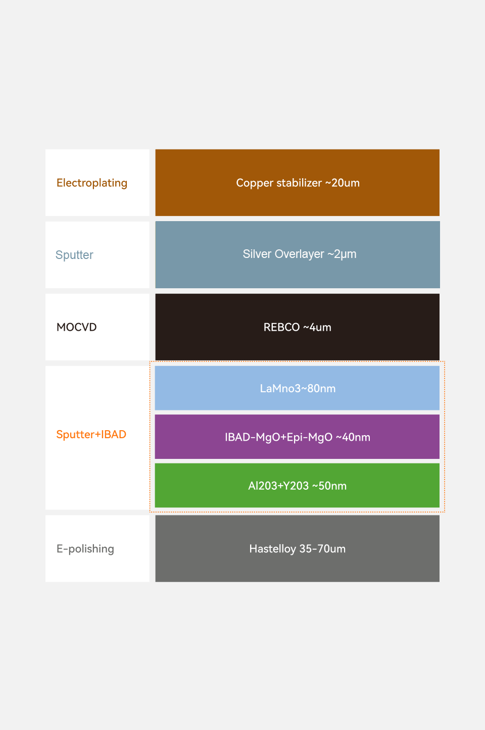Click the Electroplating process label
This screenshot has width=485, height=730.
pos(92,183)
